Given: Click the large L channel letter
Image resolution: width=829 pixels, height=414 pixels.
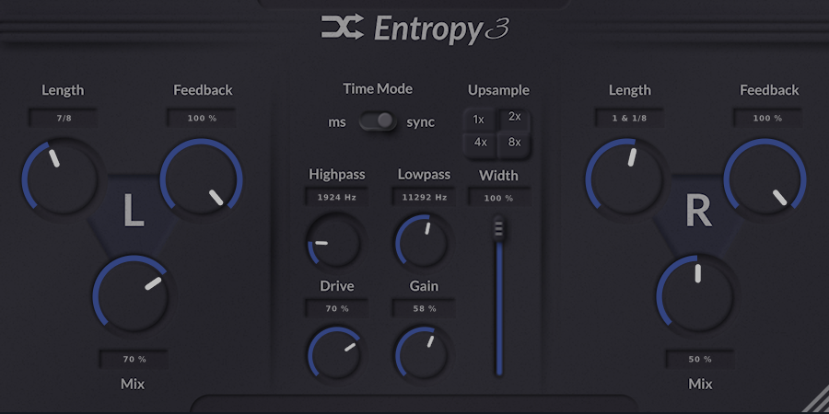Looking at the screenshot, I should [134, 211].
